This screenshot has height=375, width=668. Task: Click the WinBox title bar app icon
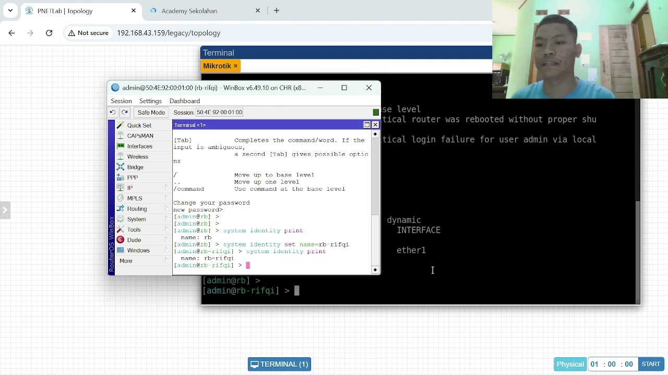click(x=115, y=87)
